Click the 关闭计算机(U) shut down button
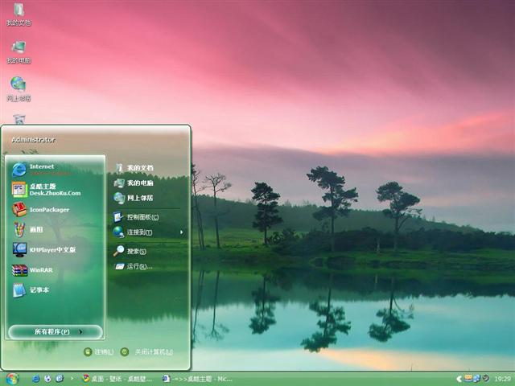 (x=146, y=352)
